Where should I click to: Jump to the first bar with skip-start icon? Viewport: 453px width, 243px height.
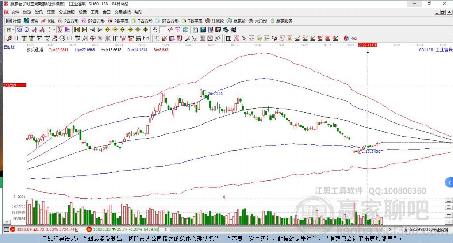pyautogui.click(x=77, y=30)
